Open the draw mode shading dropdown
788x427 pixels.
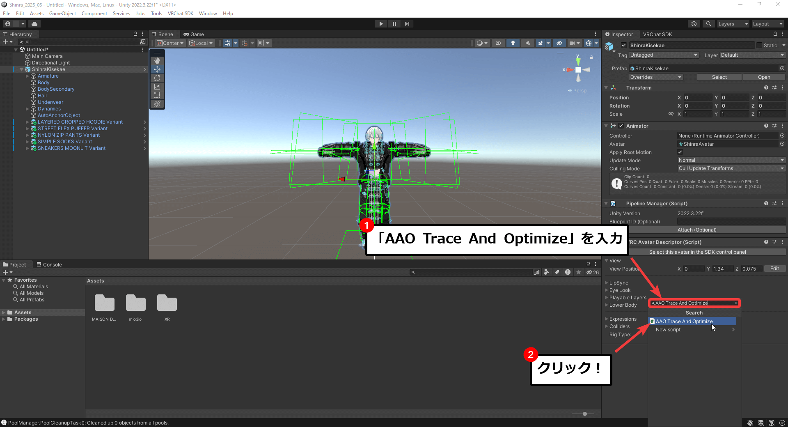pos(482,43)
